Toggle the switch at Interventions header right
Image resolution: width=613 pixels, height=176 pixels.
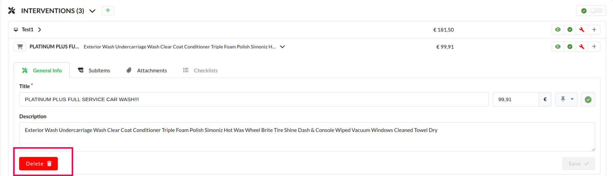[596, 11]
